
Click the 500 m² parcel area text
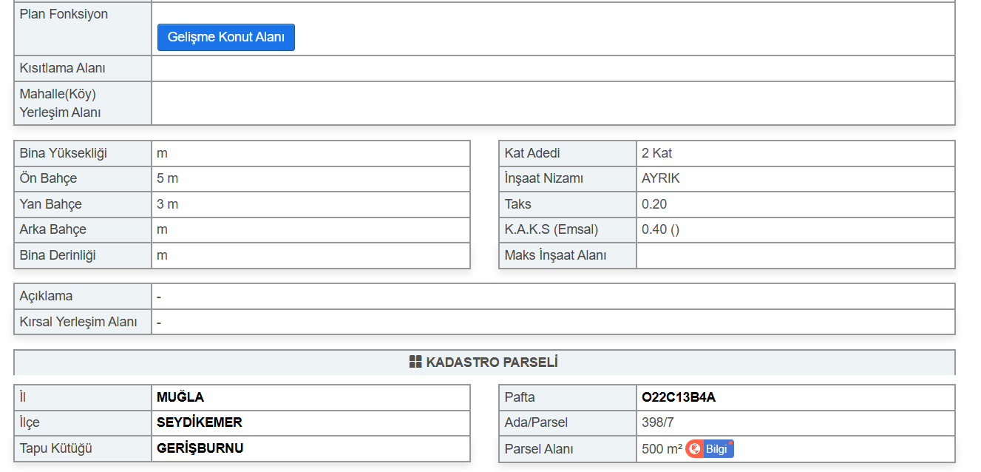tap(662, 449)
